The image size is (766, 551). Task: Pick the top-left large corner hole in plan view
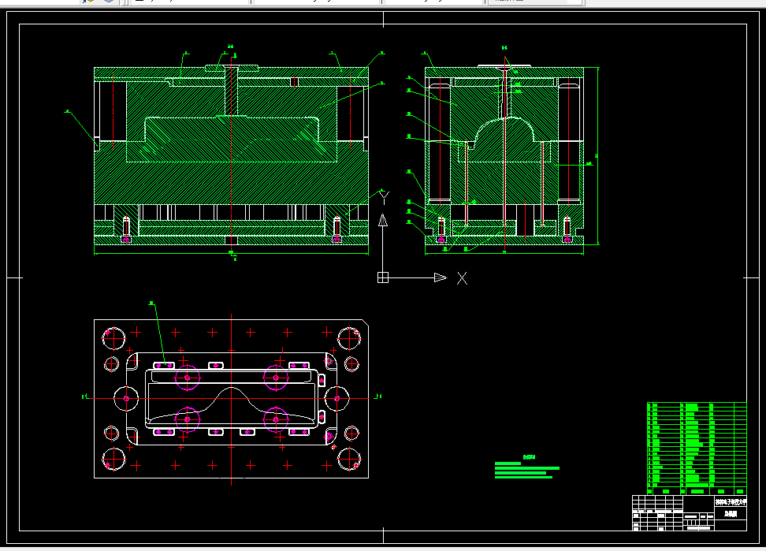113,338
